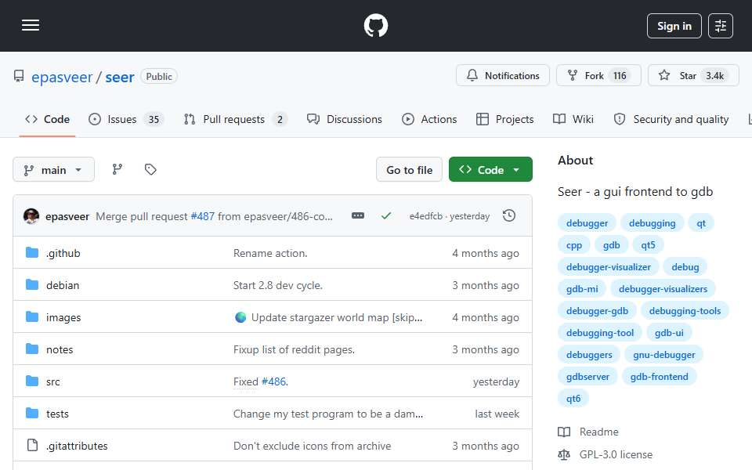Open 'Start 2.8 dev cycle.' commit message
Screen dimensions: 752x470
(x=277, y=285)
